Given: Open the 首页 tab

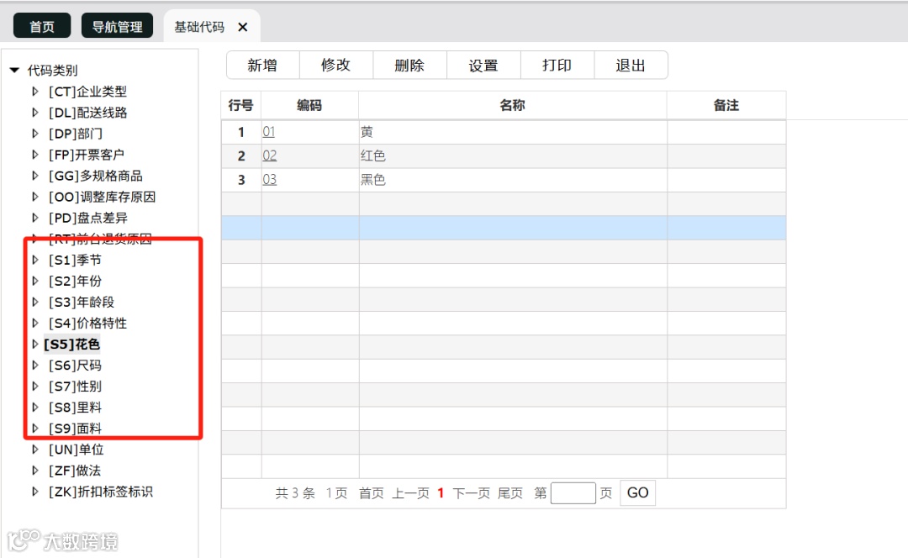Looking at the screenshot, I should coord(42,26).
